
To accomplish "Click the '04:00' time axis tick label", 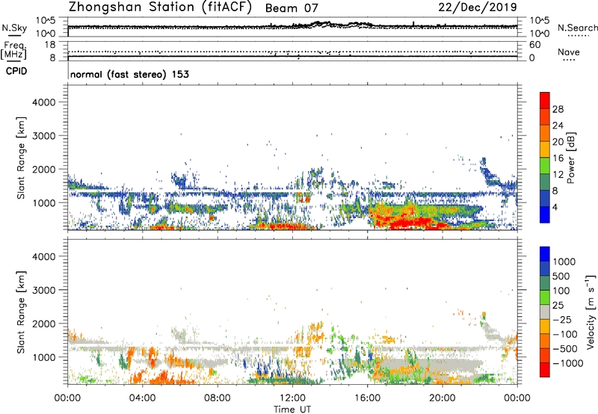I will (143, 398).
